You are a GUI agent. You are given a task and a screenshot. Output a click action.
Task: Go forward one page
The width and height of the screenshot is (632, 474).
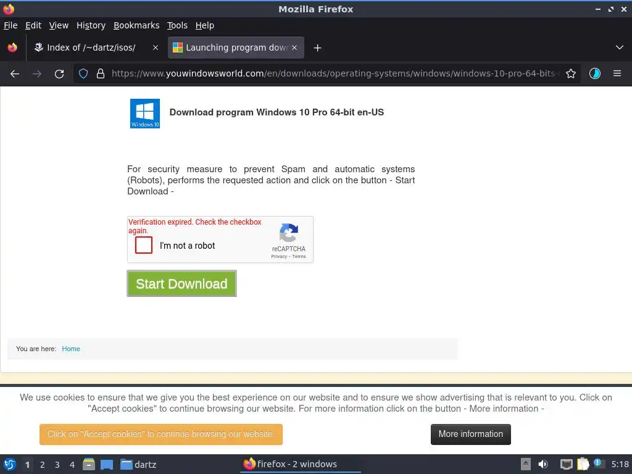point(37,74)
